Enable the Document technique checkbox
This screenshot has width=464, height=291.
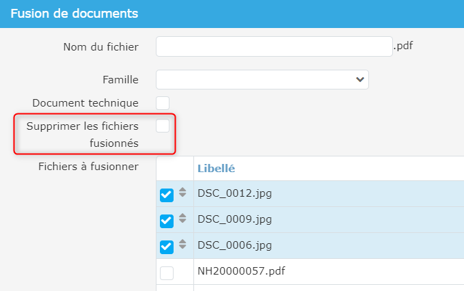pyautogui.click(x=163, y=103)
